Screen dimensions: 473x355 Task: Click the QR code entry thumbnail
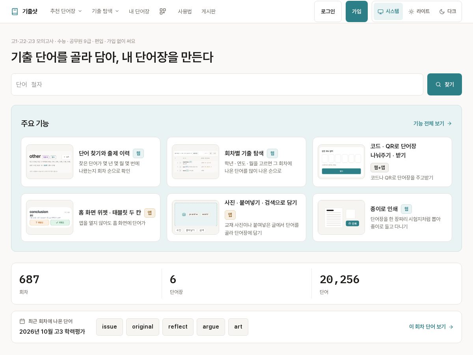341,162
